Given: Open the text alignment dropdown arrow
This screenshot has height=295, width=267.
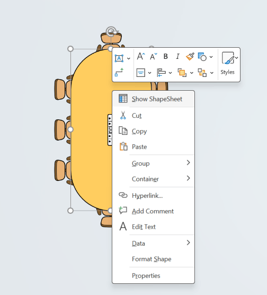Looking at the screenshot, I should [x=149, y=73].
